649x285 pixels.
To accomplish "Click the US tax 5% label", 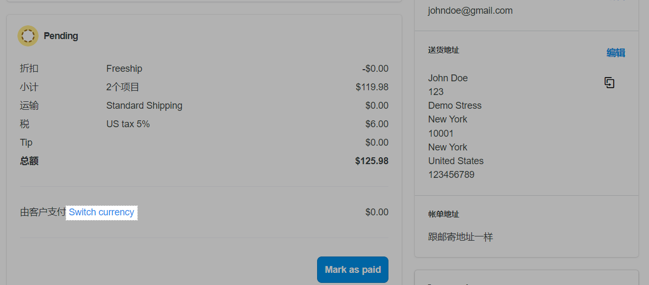I will point(128,124).
